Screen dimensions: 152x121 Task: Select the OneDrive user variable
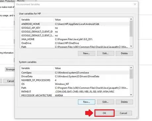tap(75, 43)
